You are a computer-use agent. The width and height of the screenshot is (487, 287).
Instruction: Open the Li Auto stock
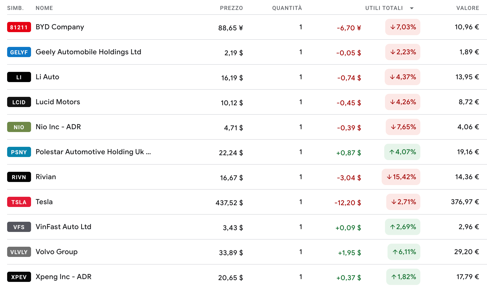coord(47,77)
